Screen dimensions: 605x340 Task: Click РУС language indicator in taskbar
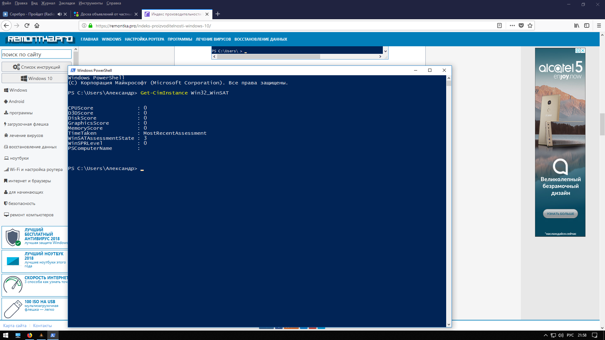570,335
